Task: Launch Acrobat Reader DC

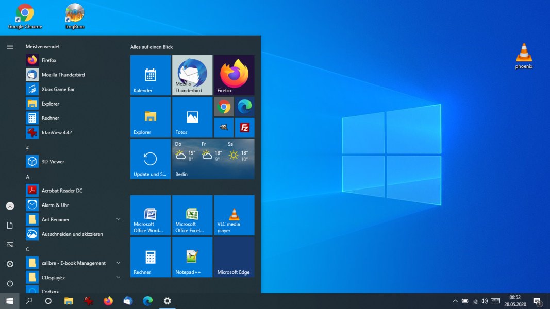Action: pos(73,191)
